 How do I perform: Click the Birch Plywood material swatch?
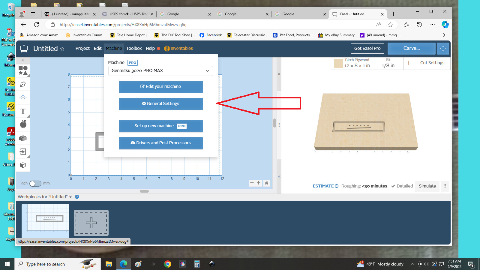coord(338,63)
